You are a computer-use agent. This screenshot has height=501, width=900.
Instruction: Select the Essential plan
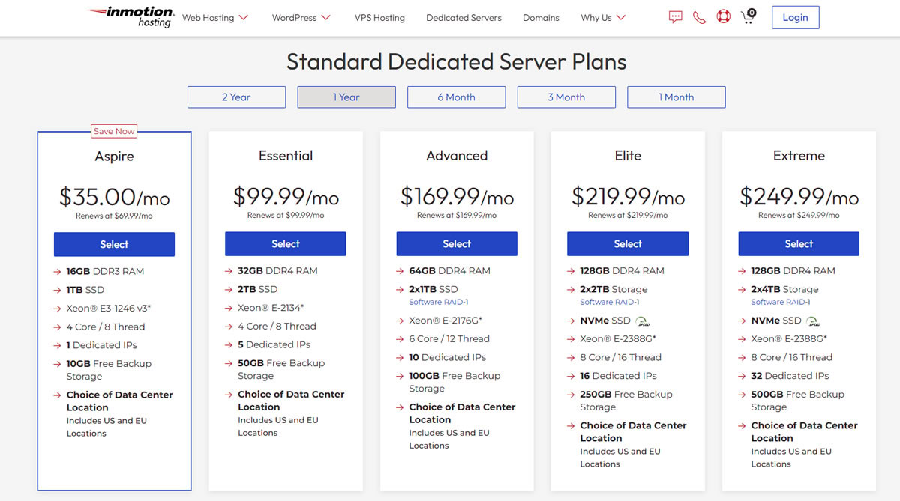(286, 243)
